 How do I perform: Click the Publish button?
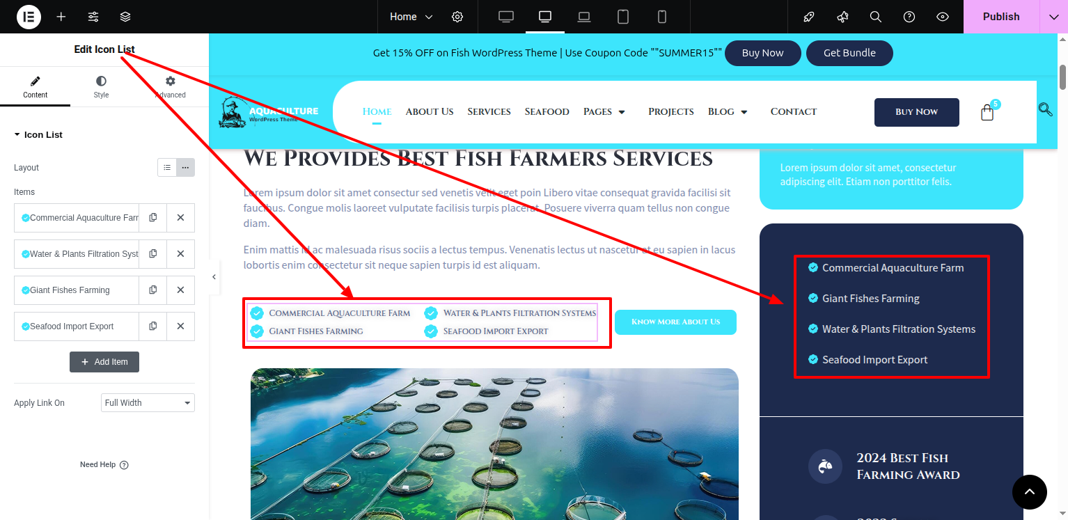pos(1001,17)
